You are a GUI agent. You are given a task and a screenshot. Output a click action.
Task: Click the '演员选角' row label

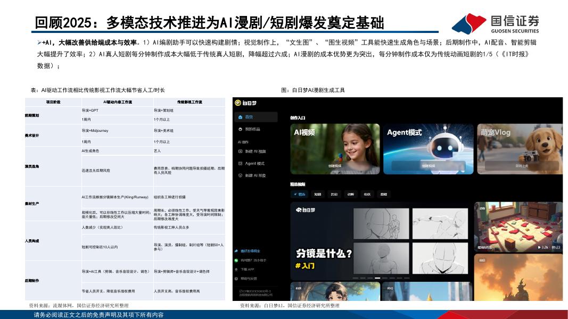tap(32, 166)
